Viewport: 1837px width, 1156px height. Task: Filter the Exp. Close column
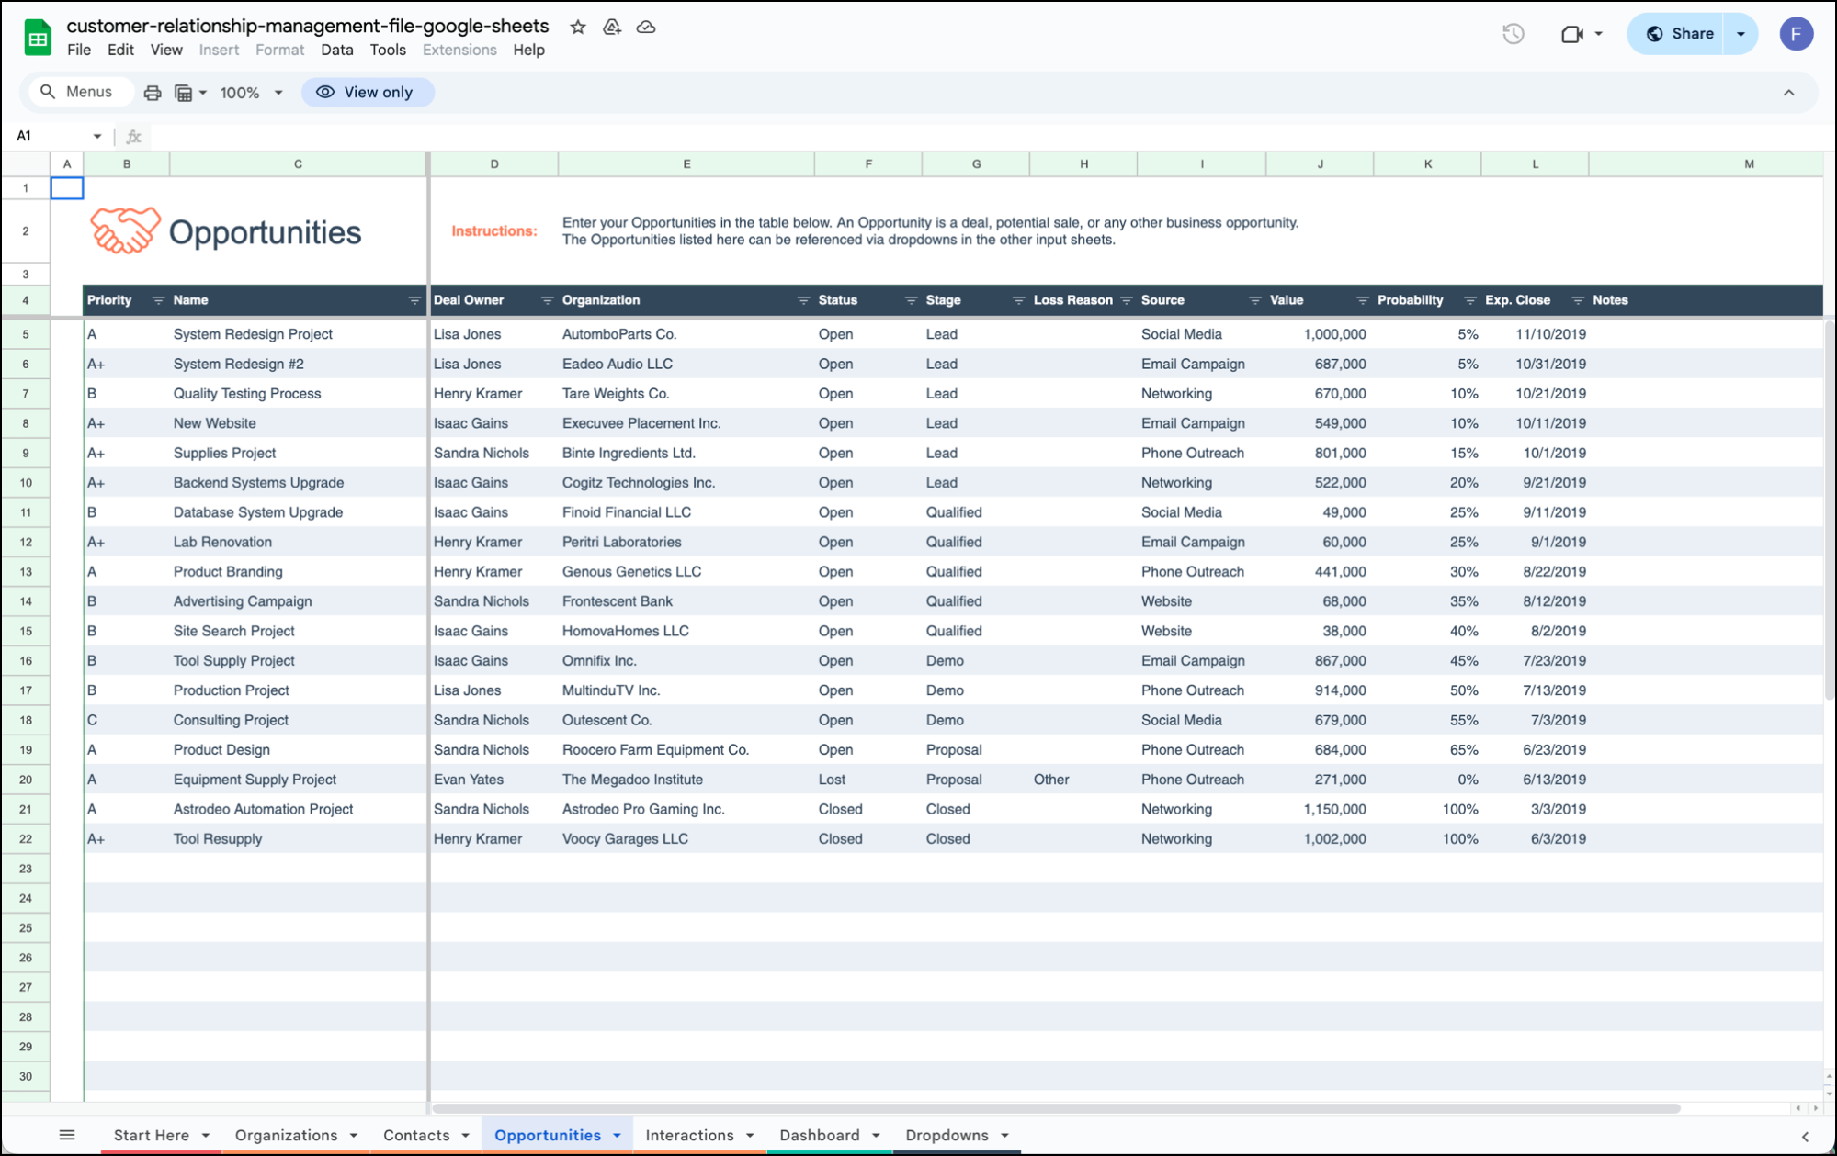click(x=1578, y=300)
